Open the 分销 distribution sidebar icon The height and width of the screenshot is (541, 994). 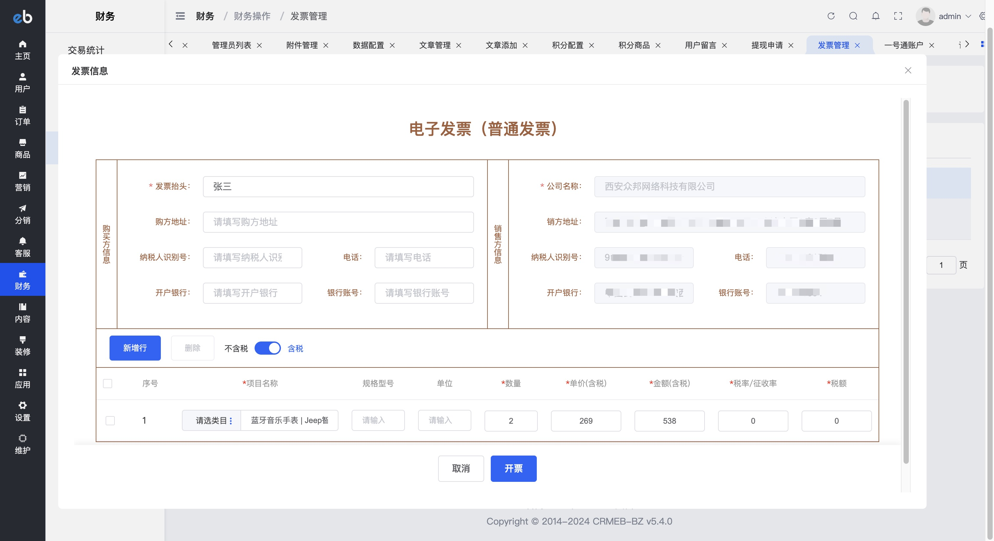[22, 214]
